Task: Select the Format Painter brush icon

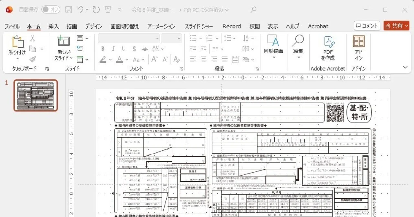Action: 33,59
